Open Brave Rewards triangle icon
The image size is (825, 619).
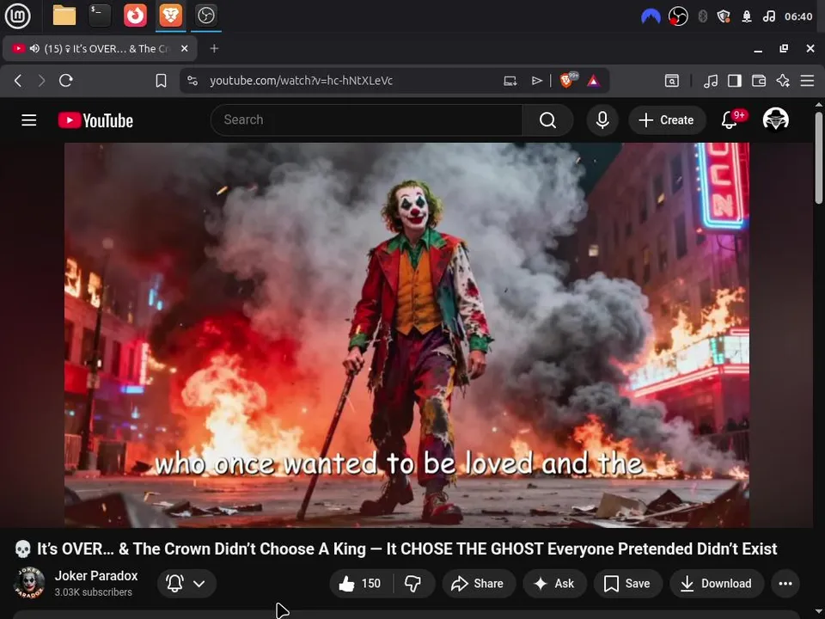point(594,81)
